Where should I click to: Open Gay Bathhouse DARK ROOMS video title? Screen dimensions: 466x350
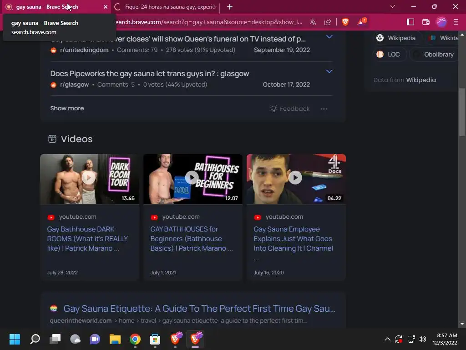87,239
